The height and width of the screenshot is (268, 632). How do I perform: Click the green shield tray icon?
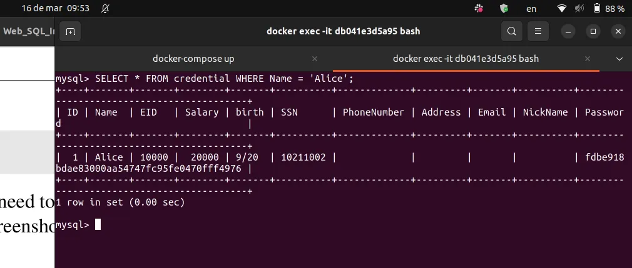504,9
